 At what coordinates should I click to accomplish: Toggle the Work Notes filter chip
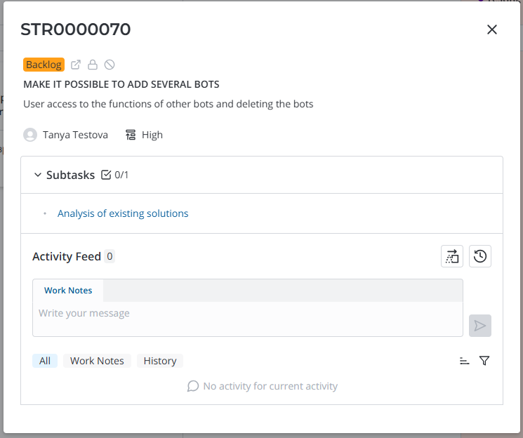[97, 361]
